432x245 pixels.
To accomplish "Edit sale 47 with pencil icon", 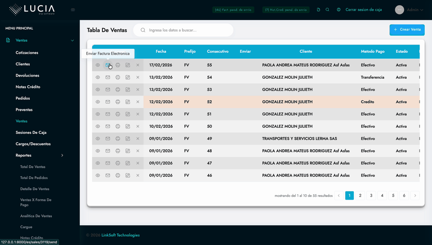I will pos(128,163).
